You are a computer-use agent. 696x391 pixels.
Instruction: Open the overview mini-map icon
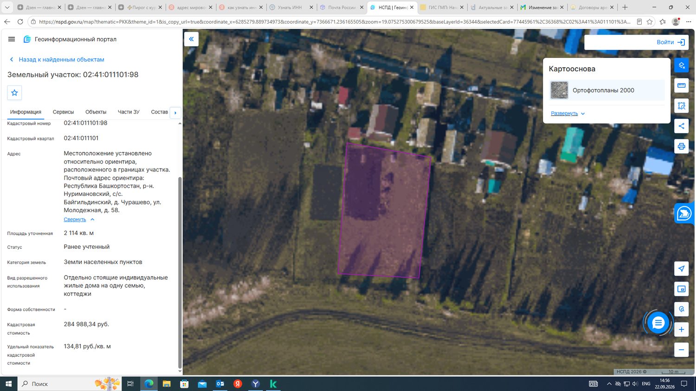(681, 289)
